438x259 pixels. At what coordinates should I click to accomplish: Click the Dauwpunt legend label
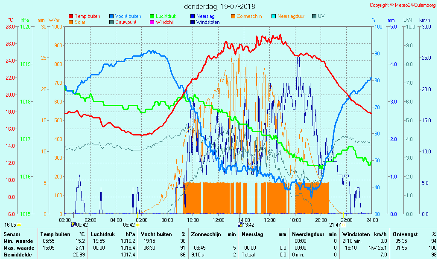click(x=126, y=22)
